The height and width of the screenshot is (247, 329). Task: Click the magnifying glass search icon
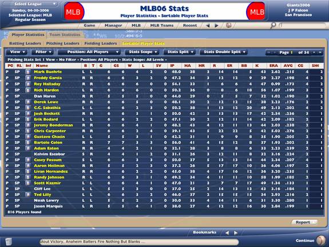[x=273, y=26]
